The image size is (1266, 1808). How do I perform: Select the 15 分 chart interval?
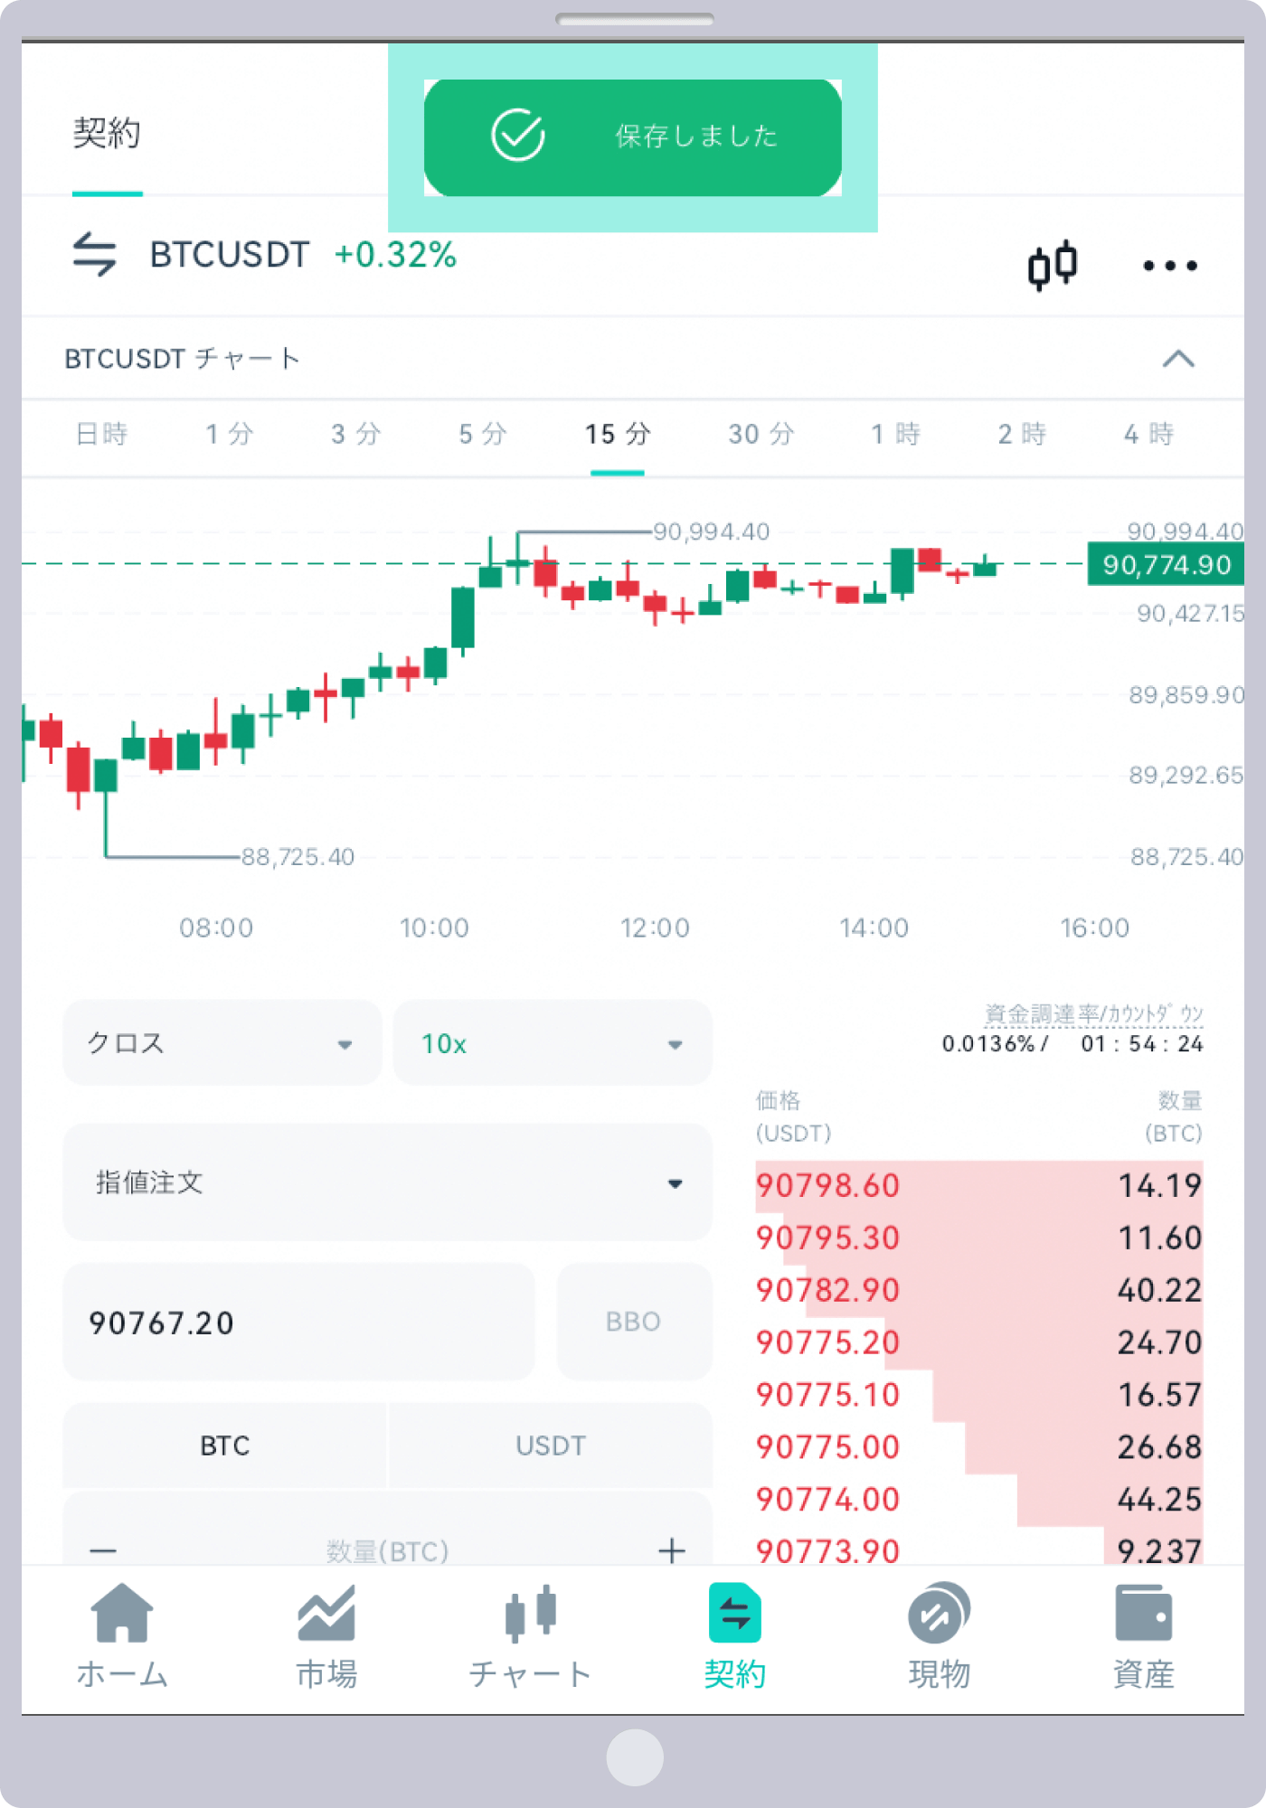(618, 434)
